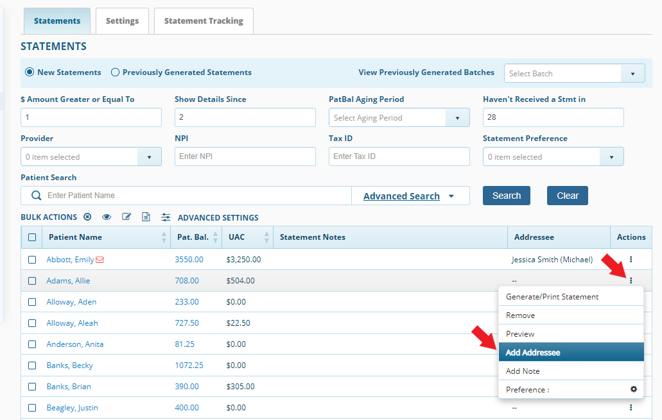The height and width of the screenshot is (420, 662).
Task: Check the box for Alloway, Aden
Action: point(32,302)
